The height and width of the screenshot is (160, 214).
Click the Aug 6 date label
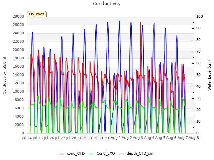point(172,138)
